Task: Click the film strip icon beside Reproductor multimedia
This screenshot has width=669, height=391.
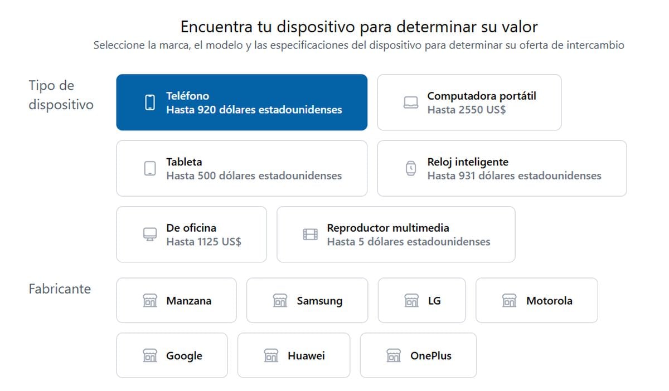Action: coord(310,234)
